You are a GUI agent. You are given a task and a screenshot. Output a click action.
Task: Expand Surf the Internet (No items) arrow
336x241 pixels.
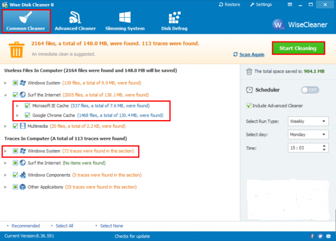pyautogui.click(x=5, y=163)
